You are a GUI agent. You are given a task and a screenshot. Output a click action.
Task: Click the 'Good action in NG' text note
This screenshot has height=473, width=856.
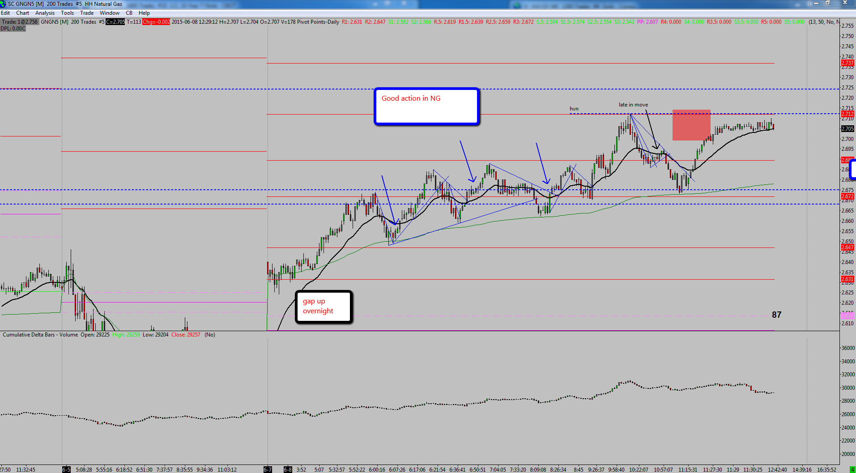(426, 107)
